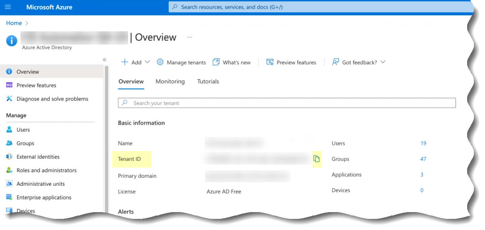Open Groups in the sidebar

click(25, 143)
